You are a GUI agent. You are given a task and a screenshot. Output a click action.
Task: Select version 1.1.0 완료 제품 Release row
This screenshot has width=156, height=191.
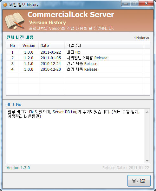coord(78,64)
